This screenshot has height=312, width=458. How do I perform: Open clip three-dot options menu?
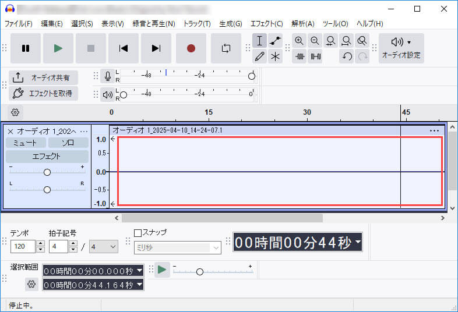(434, 130)
